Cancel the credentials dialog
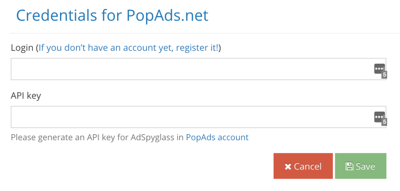This screenshot has height=191, width=400. [303, 166]
